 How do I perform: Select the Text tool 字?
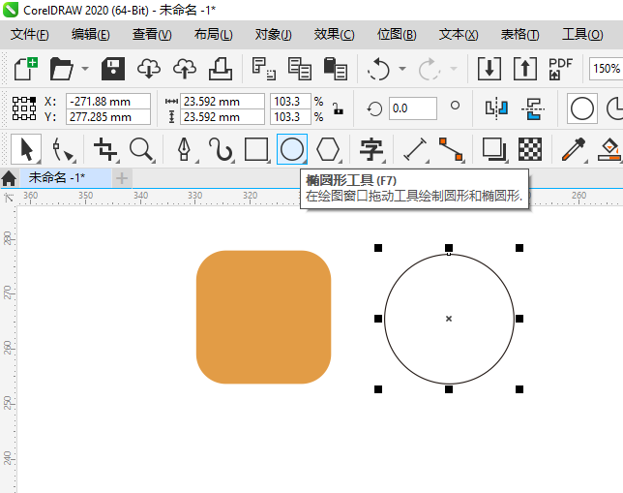tap(371, 149)
